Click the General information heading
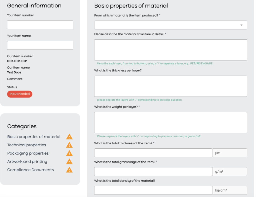256x197 pixels. click(x=34, y=6)
